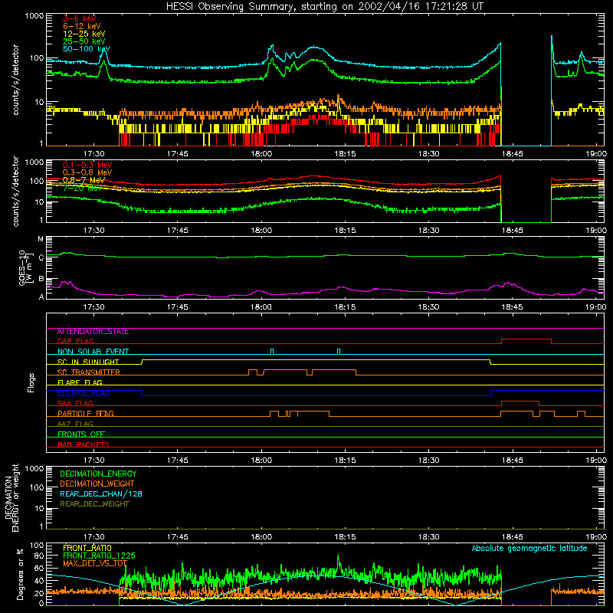
Task: Select the PARTICLE_FLAG label
Action: (86, 414)
